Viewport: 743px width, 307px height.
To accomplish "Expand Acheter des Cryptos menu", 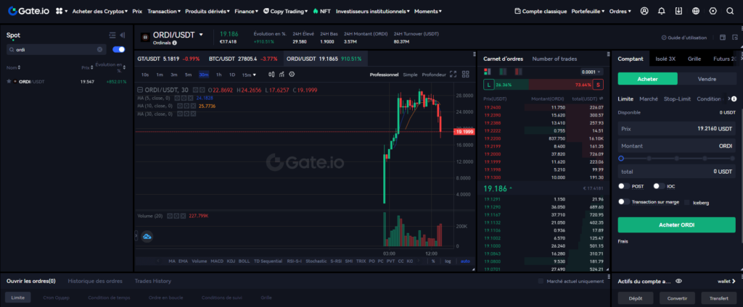I will tap(100, 11).
